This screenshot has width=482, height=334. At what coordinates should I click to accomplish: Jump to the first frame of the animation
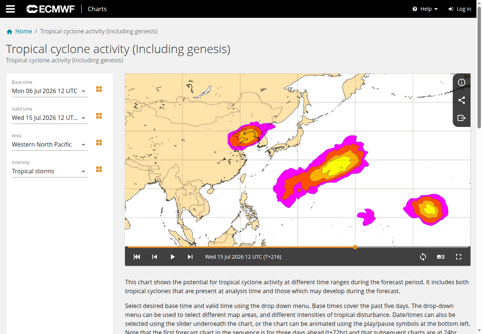click(x=137, y=257)
